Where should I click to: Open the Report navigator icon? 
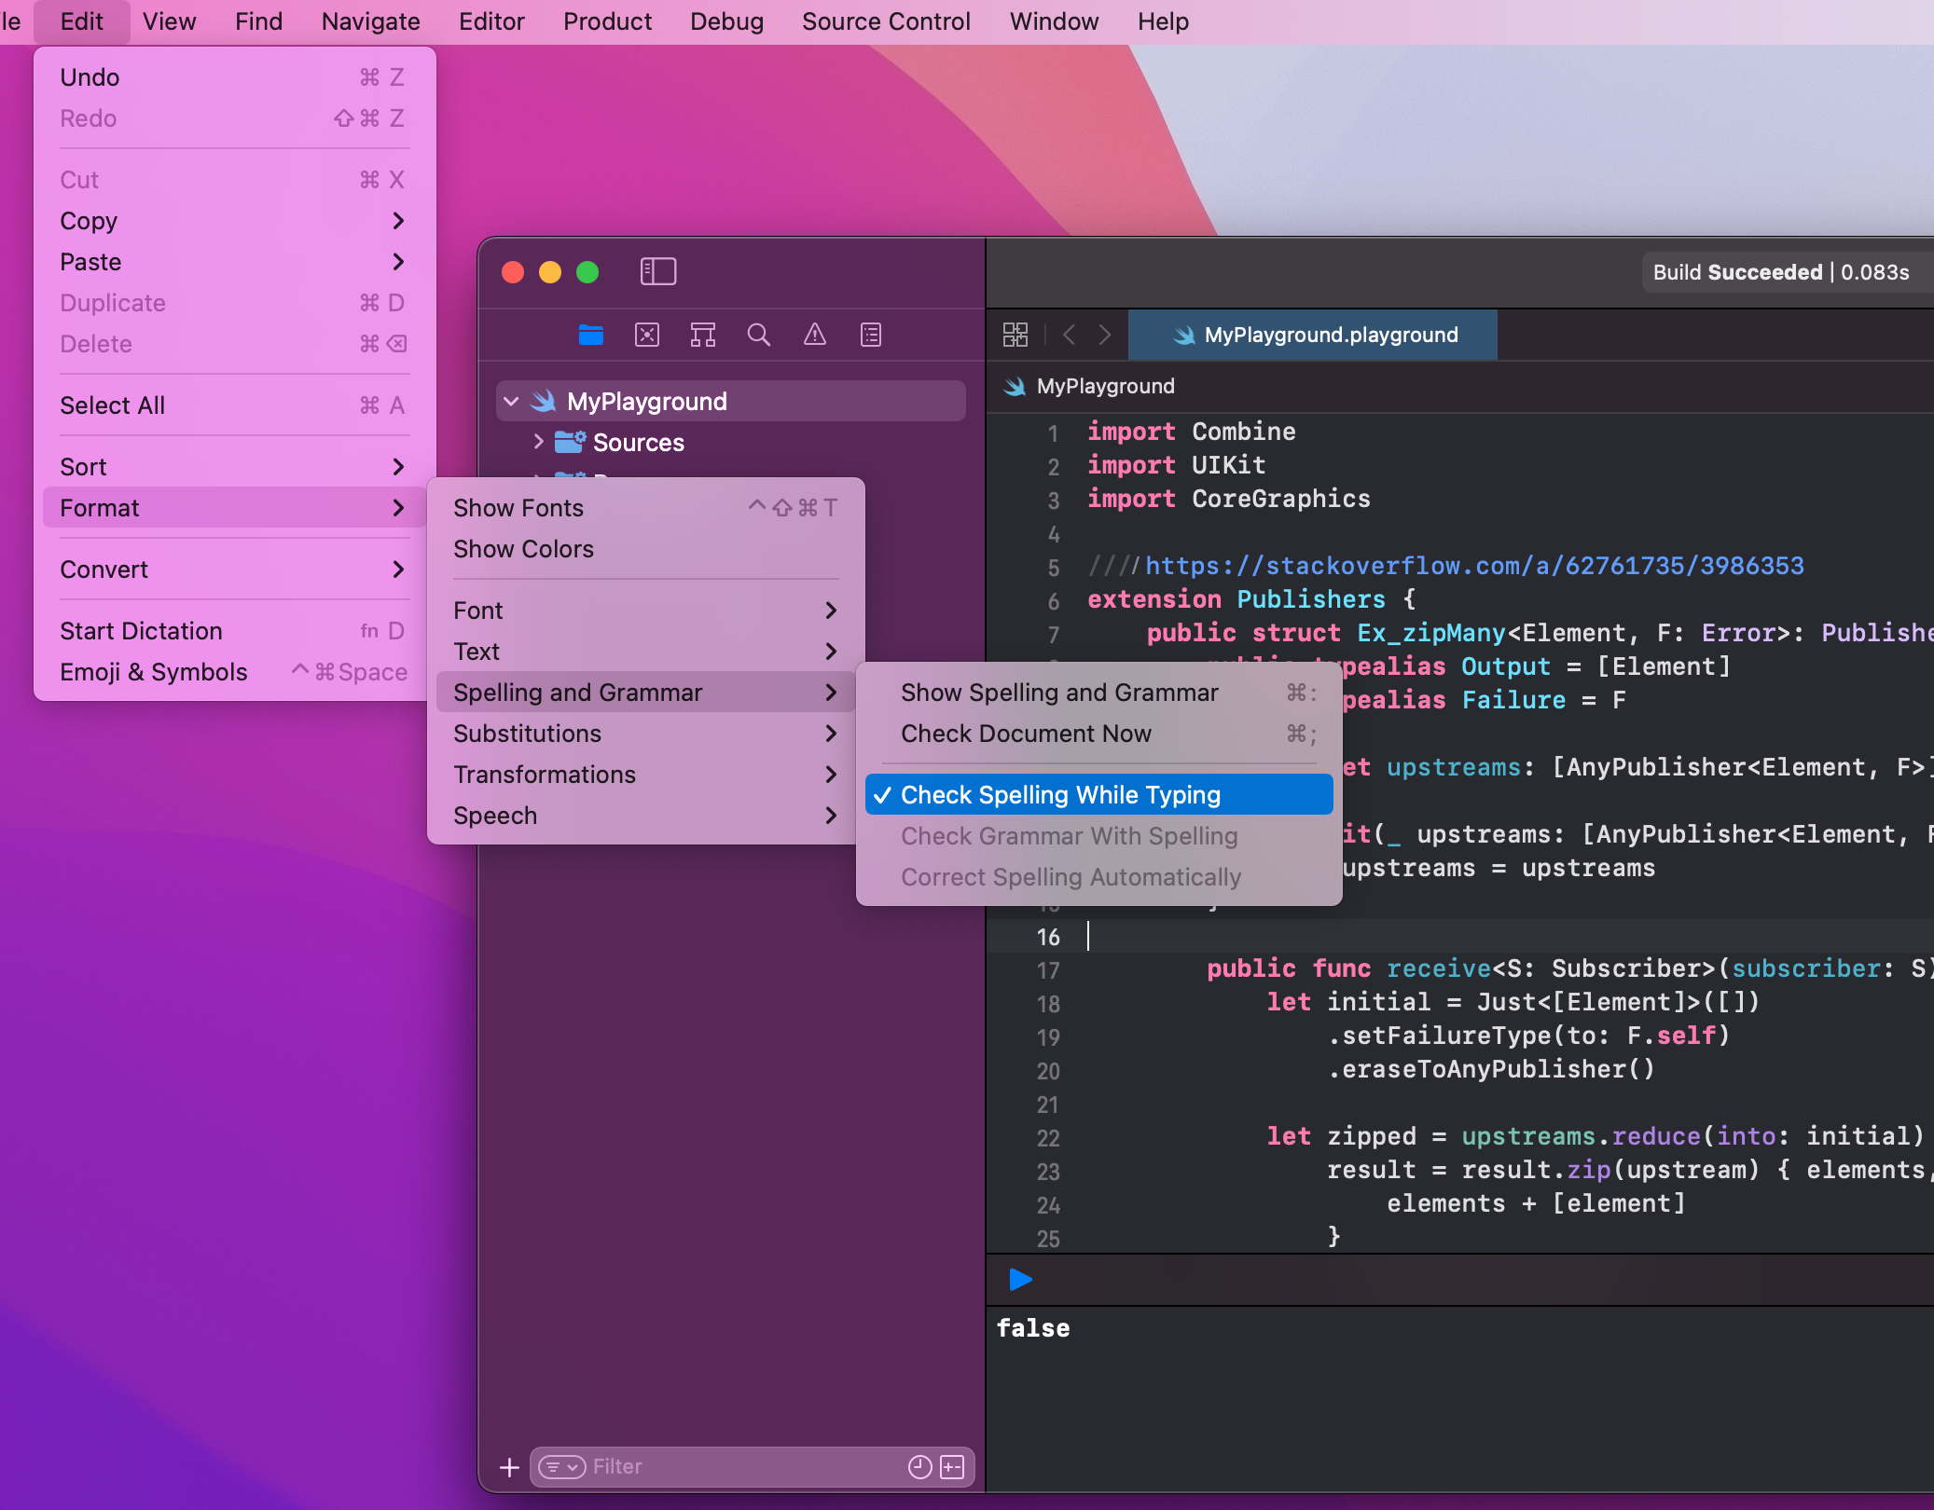click(871, 335)
